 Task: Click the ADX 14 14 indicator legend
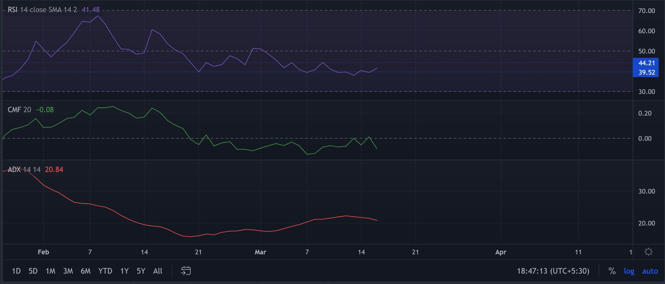click(x=24, y=169)
